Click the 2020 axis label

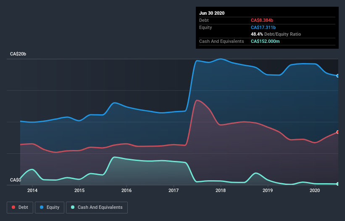tap(315, 190)
